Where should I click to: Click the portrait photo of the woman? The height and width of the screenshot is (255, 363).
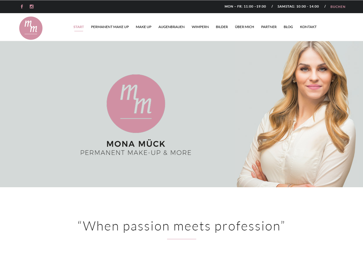tap(297, 114)
